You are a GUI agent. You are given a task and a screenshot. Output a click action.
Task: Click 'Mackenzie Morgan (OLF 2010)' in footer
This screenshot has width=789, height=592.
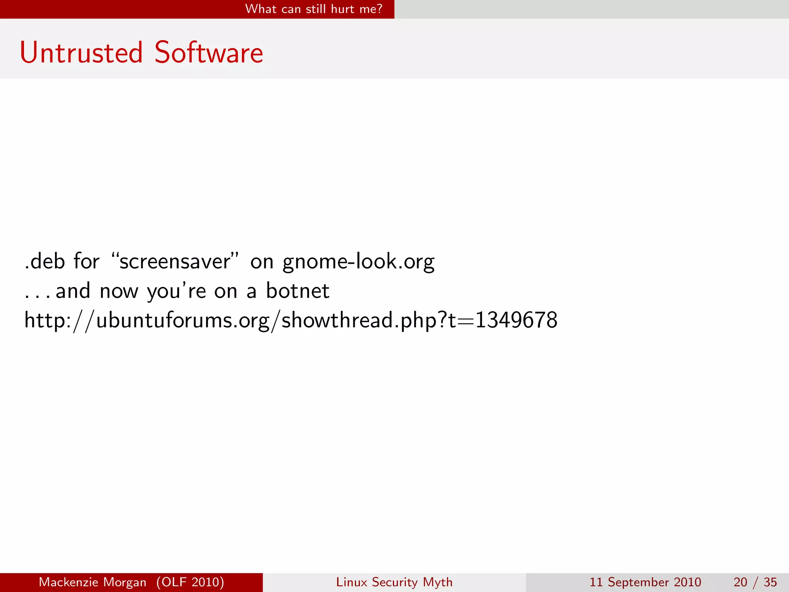pos(131,582)
